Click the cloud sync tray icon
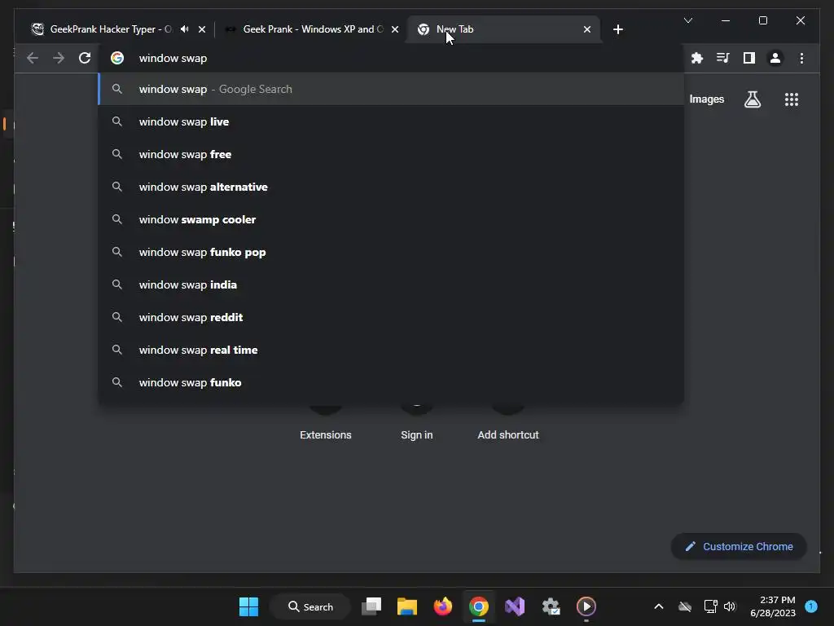 685,606
